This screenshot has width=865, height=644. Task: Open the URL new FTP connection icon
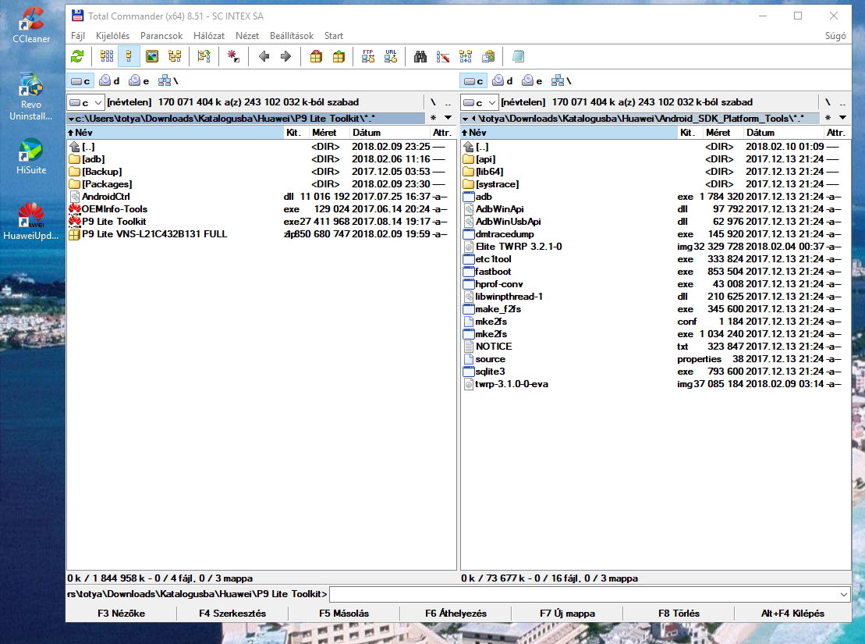tap(391, 56)
